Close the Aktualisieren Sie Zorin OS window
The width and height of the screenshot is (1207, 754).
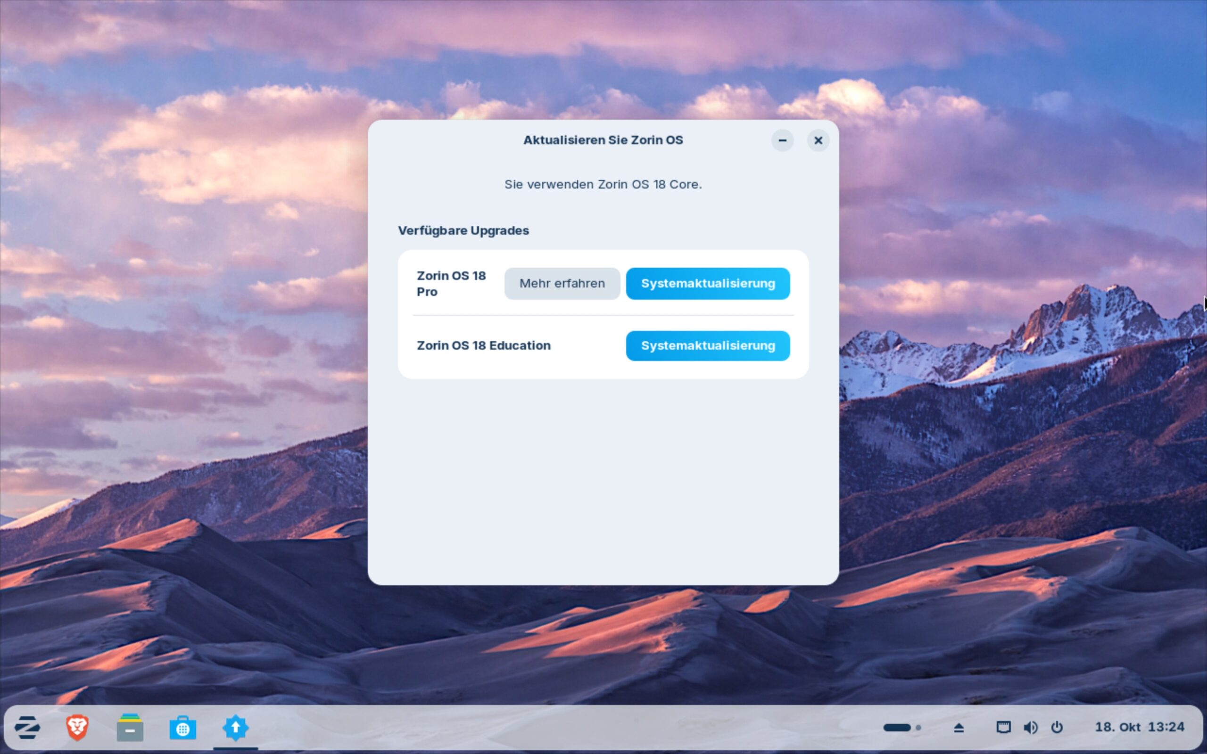tap(818, 140)
